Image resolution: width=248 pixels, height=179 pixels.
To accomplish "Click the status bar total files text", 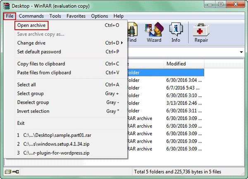I will click(177, 172).
